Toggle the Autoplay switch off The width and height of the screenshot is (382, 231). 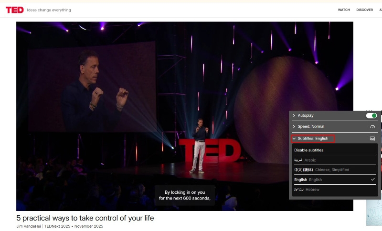click(371, 116)
